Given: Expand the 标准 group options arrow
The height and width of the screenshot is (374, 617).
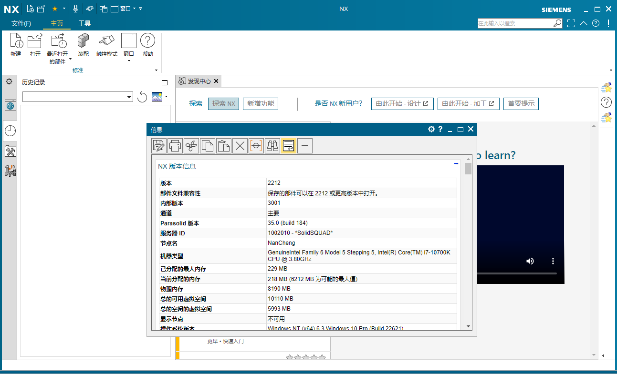Looking at the screenshot, I should pos(157,71).
